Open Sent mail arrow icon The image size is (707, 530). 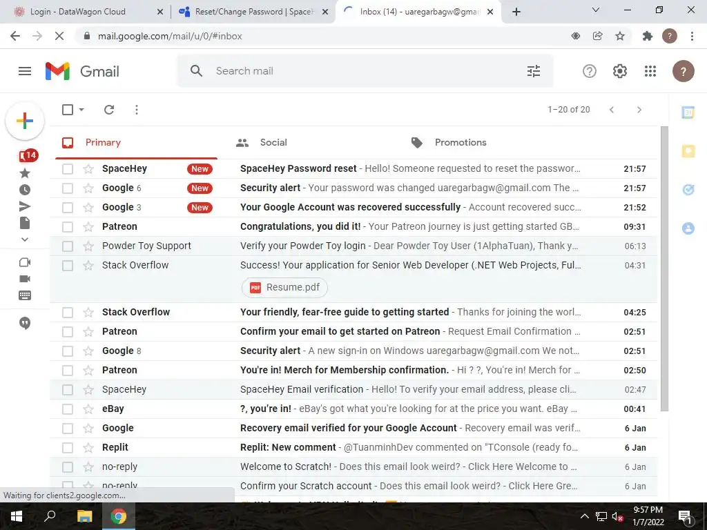(25, 206)
